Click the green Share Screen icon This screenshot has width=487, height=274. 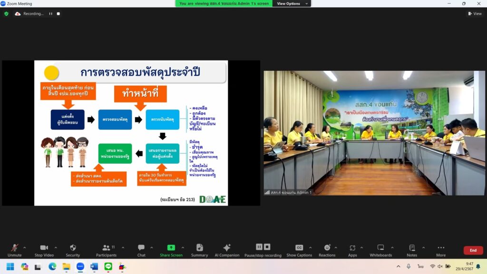(x=171, y=247)
